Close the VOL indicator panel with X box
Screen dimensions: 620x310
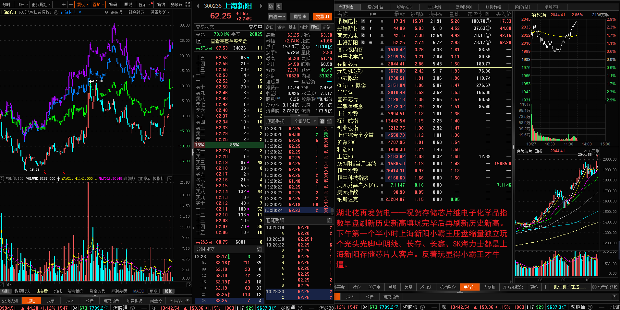[170, 178]
